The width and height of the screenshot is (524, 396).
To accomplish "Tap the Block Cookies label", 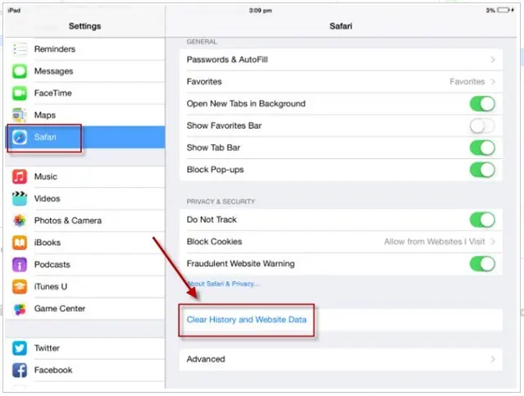I will point(214,242).
